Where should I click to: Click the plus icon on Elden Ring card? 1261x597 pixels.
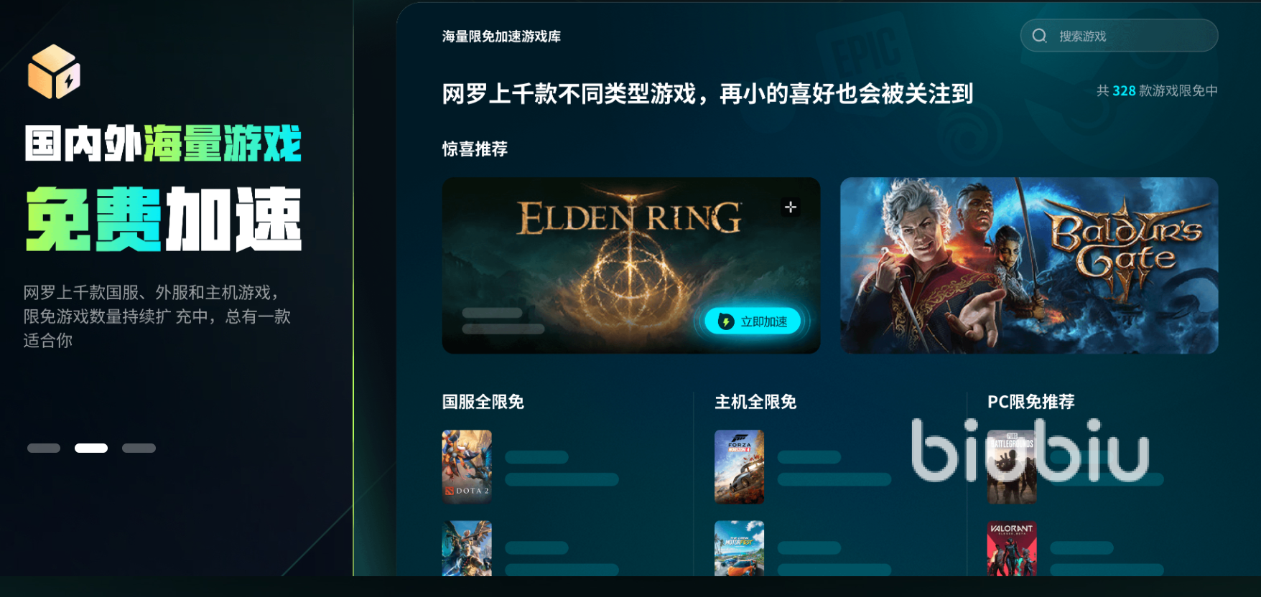click(791, 207)
